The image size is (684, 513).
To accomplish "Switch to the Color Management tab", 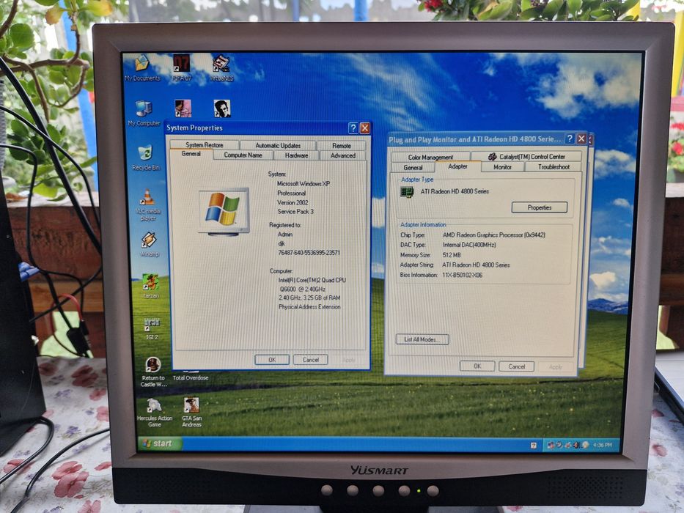I will [x=430, y=157].
